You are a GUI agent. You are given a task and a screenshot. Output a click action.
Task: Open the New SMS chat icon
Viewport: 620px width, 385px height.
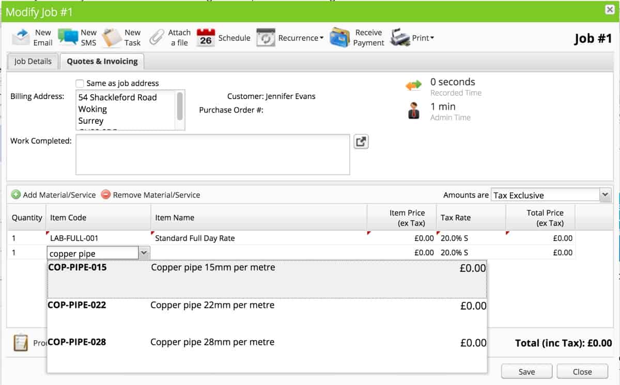pyautogui.click(x=68, y=37)
